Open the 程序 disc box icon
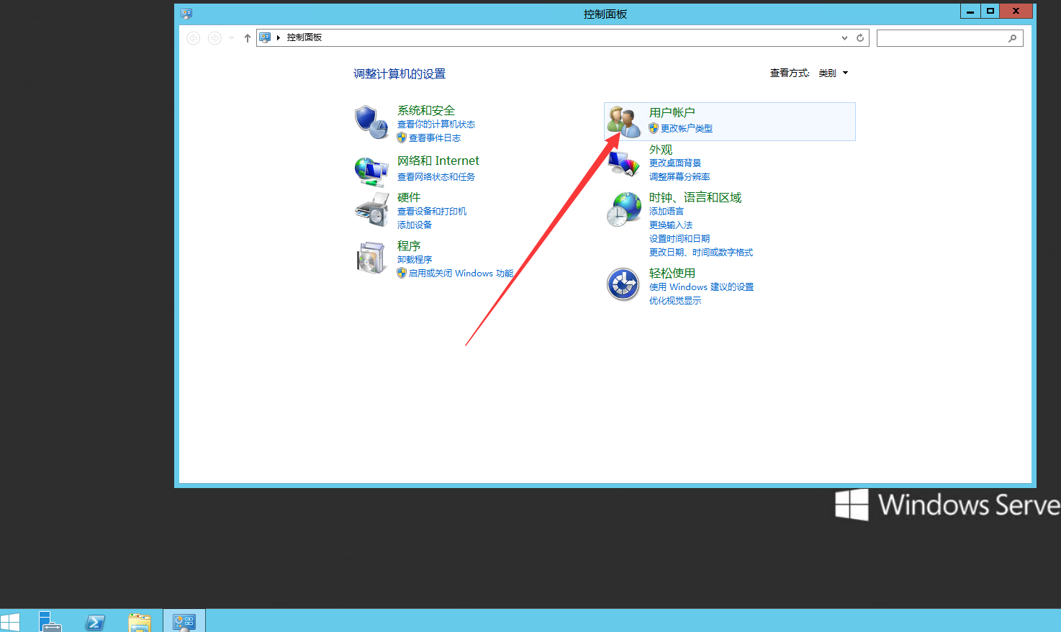 (x=371, y=258)
